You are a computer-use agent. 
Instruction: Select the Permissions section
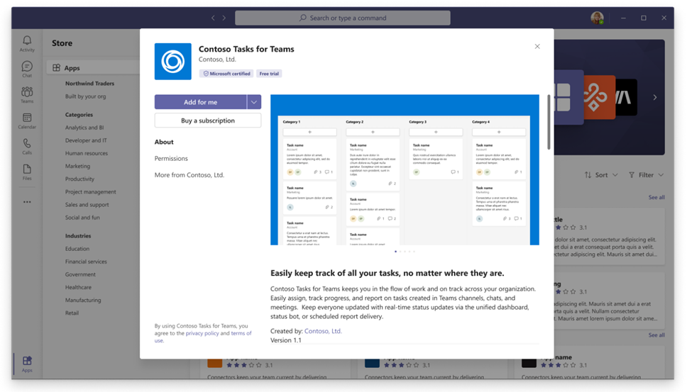[x=171, y=158]
